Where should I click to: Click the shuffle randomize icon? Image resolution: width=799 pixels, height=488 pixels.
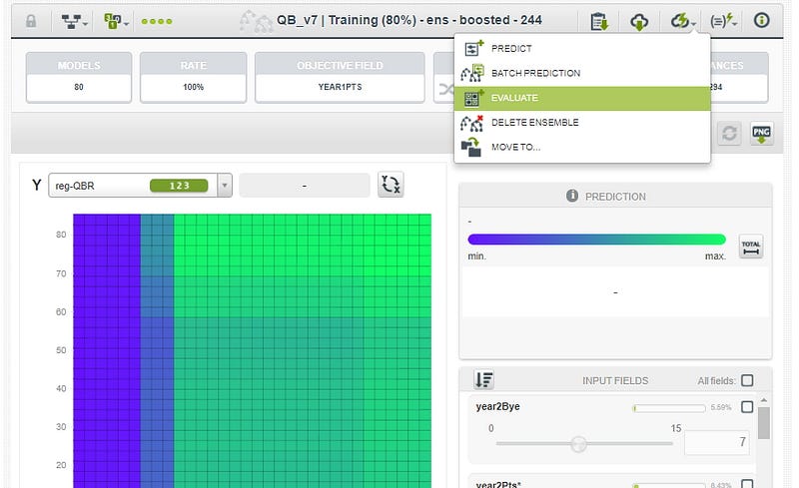(x=446, y=90)
